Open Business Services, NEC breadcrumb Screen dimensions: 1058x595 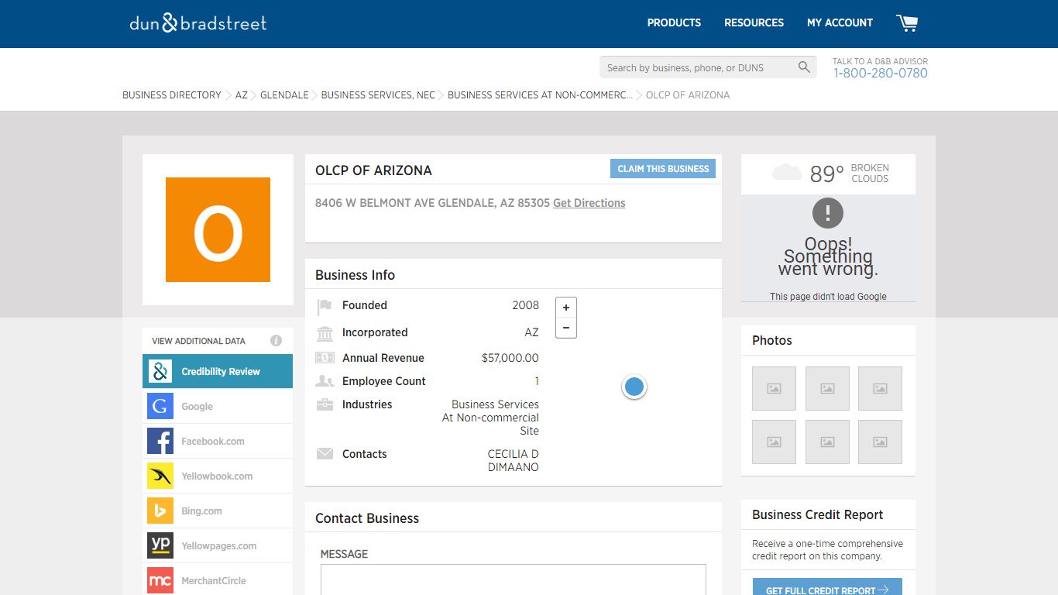(378, 95)
